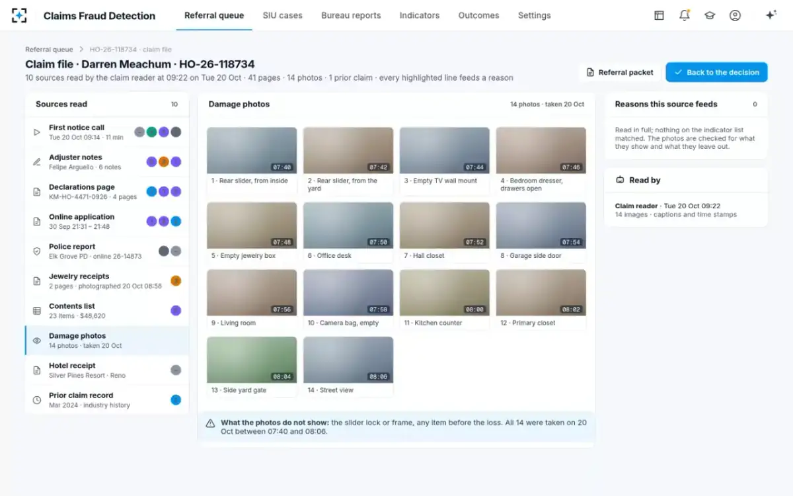793x496 pixels.
Task: Open photo 7 Hall closet
Action: coord(445,232)
